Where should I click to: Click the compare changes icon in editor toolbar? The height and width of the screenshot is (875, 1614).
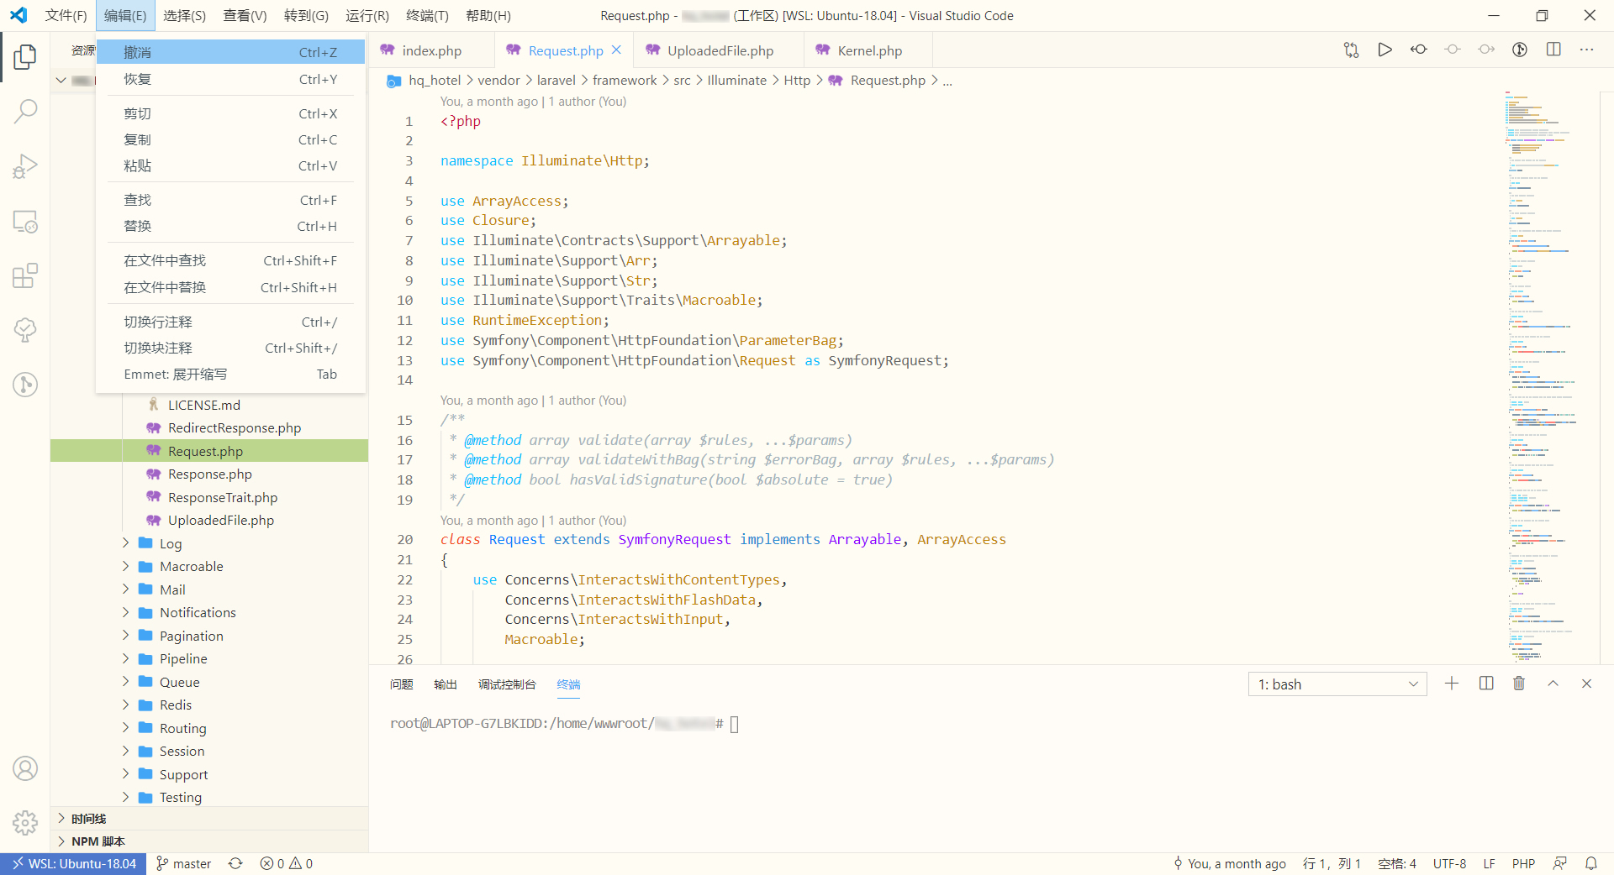click(x=1351, y=50)
